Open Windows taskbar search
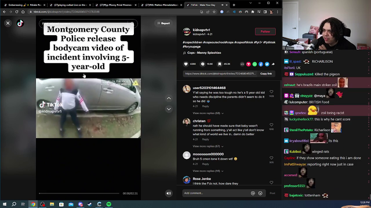Viewport: 371px width, 208px height. [x=14, y=204]
